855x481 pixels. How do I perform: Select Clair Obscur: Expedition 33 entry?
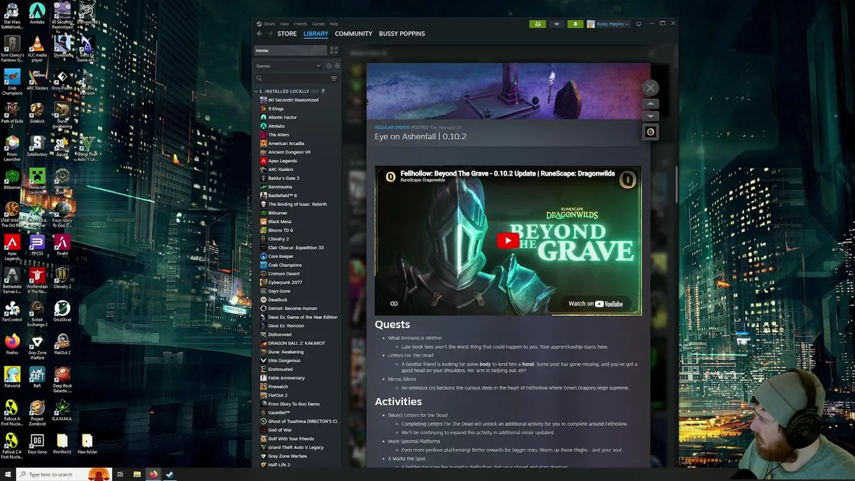click(x=296, y=248)
